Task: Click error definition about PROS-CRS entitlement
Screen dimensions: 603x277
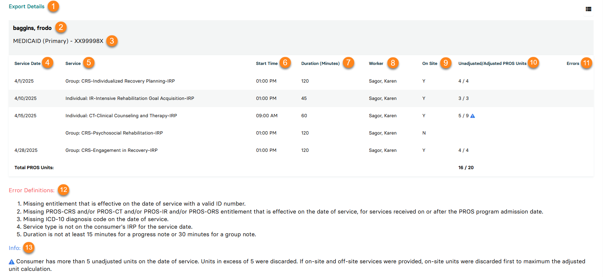Action: [x=283, y=212]
